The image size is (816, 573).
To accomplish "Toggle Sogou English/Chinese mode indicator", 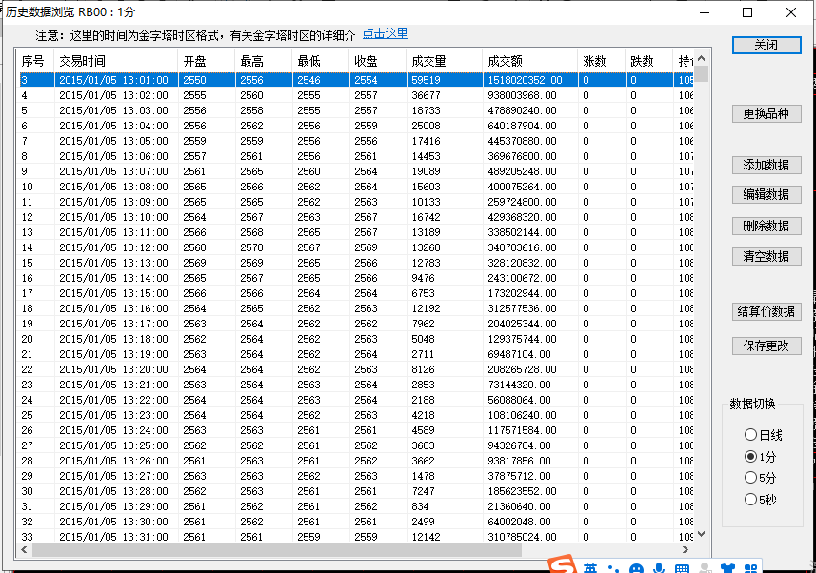I will point(591,568).
